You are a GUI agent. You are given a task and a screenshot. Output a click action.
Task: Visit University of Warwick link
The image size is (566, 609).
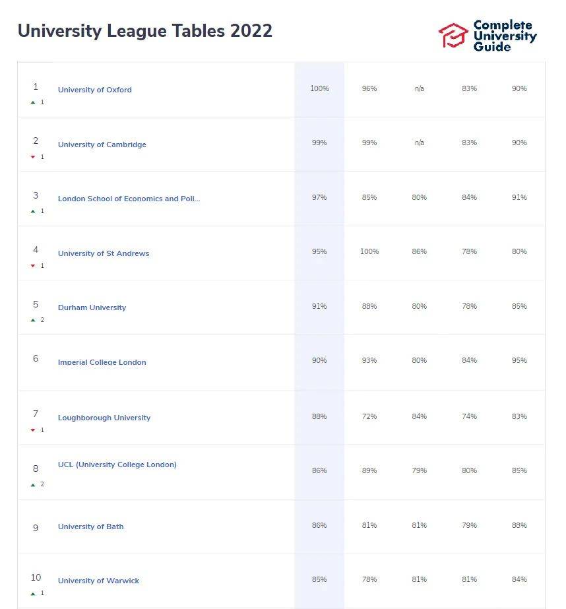[99, 581]
